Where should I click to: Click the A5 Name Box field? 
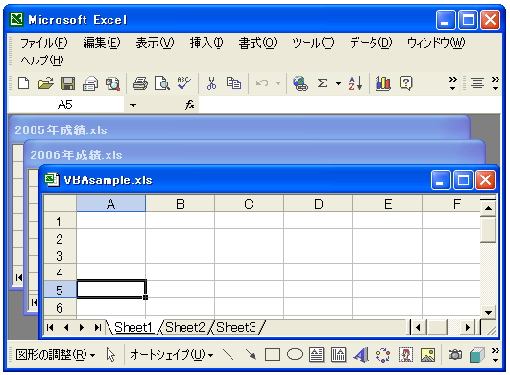coord(65,105)
